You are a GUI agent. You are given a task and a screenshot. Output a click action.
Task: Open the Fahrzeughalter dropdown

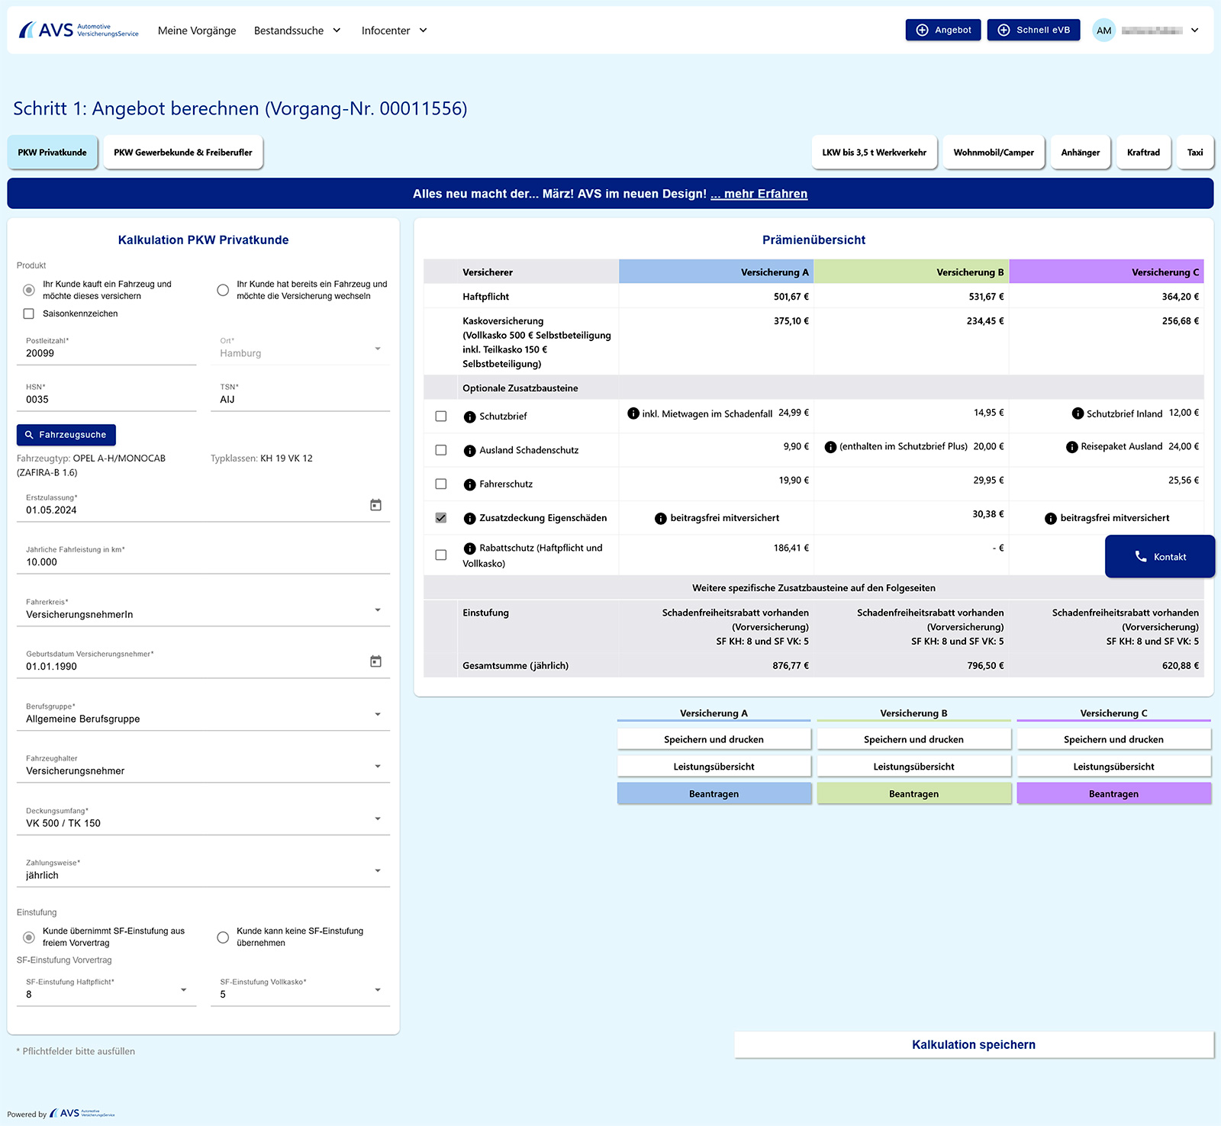tap(203, 767)
